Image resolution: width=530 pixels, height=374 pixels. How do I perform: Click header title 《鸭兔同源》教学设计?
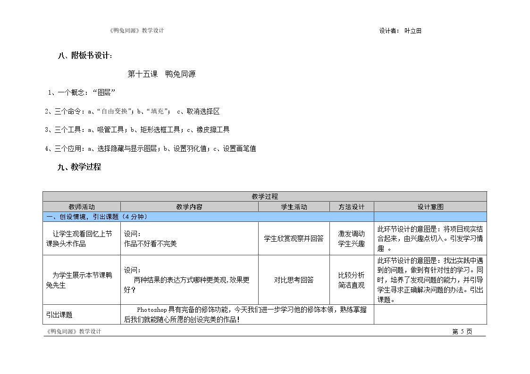136,30
